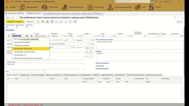This screenshot has width=189, height=106.
Task: Open the Service desk section
Action: pyautogui.click(x=50, y=7)
